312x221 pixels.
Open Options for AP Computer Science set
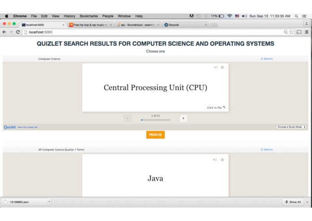pyautogui.click(x=267, y=149)
